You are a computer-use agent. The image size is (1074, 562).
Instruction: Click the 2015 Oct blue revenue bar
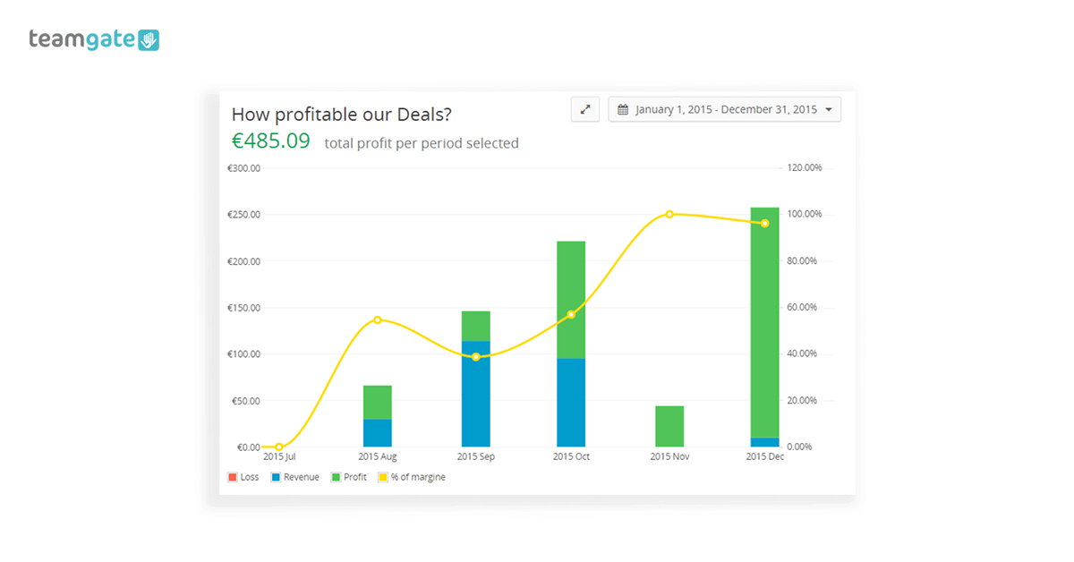(x=571, y=403)
